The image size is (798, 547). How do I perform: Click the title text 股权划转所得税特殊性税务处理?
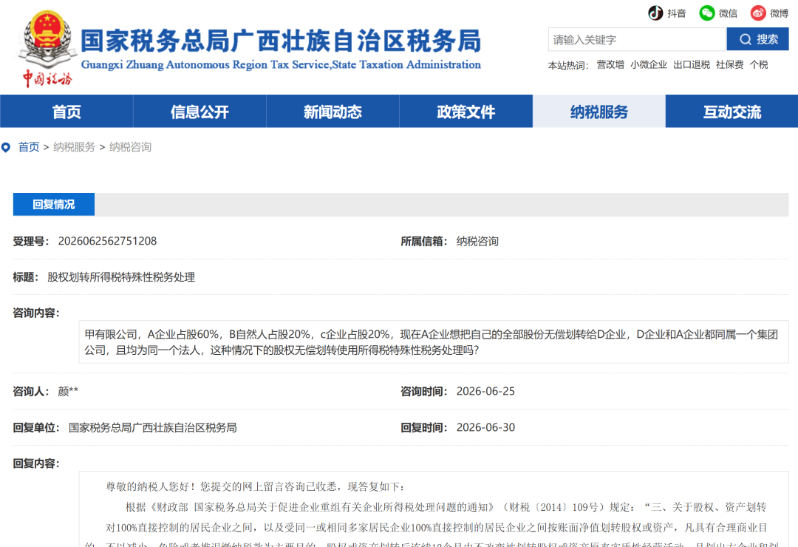121,277
